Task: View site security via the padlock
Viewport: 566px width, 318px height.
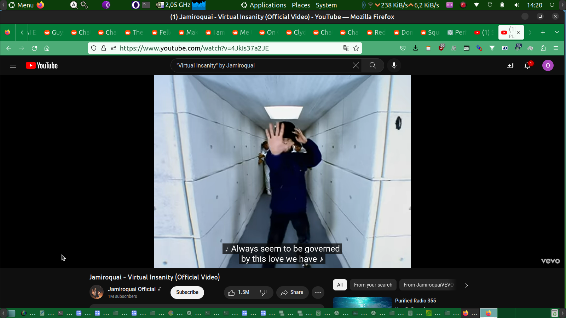Action: click(x=104, y=48)
